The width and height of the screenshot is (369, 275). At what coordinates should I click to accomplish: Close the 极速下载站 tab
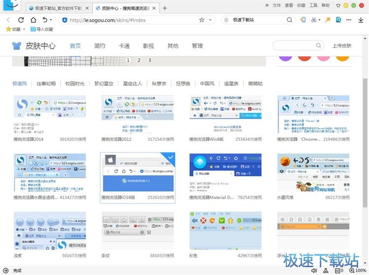tap(87, 8)
